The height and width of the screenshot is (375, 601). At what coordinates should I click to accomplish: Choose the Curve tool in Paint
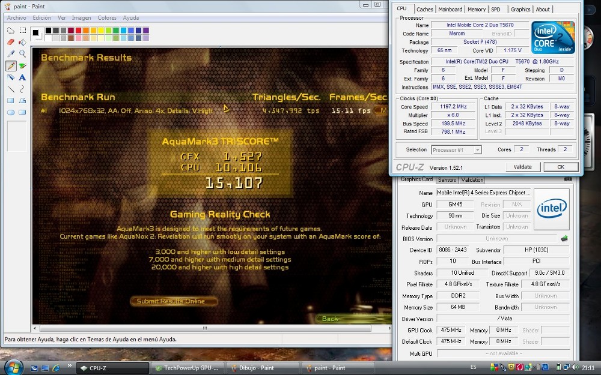(23, 89)
